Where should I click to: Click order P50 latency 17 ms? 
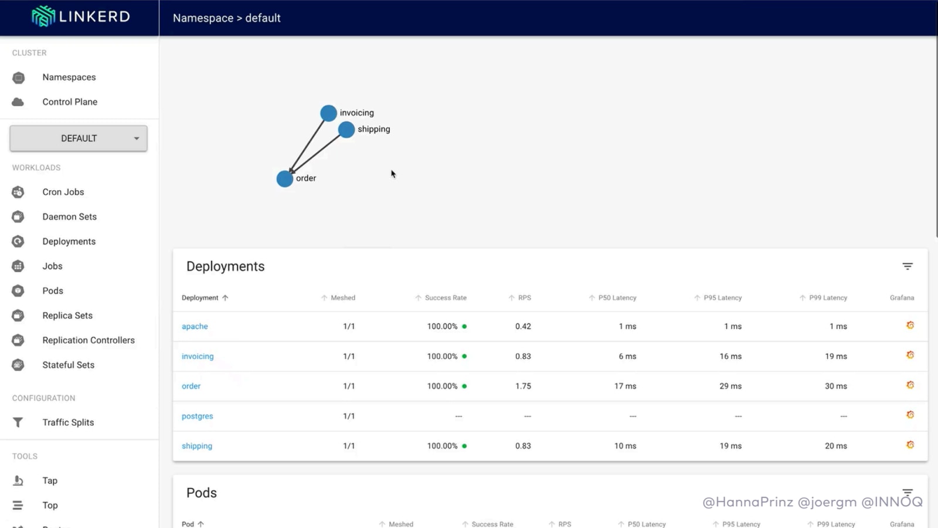click(x=625, y=386)
